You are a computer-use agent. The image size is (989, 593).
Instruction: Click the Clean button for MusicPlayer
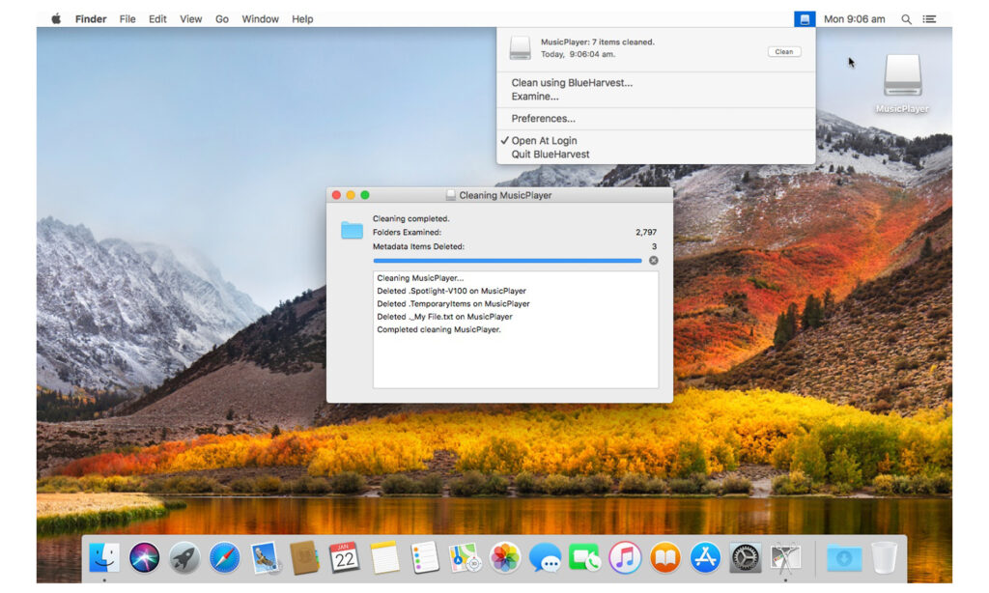[784, 52]
